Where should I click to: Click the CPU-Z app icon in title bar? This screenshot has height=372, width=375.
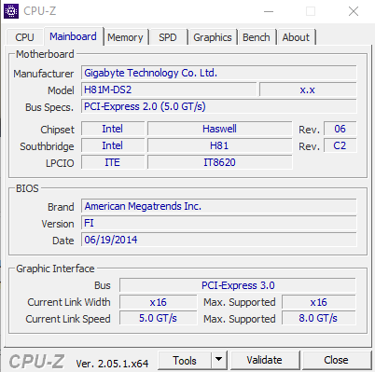11,11
